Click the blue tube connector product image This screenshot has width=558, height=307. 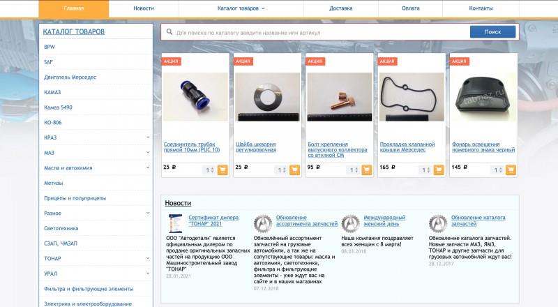(195, 97)
